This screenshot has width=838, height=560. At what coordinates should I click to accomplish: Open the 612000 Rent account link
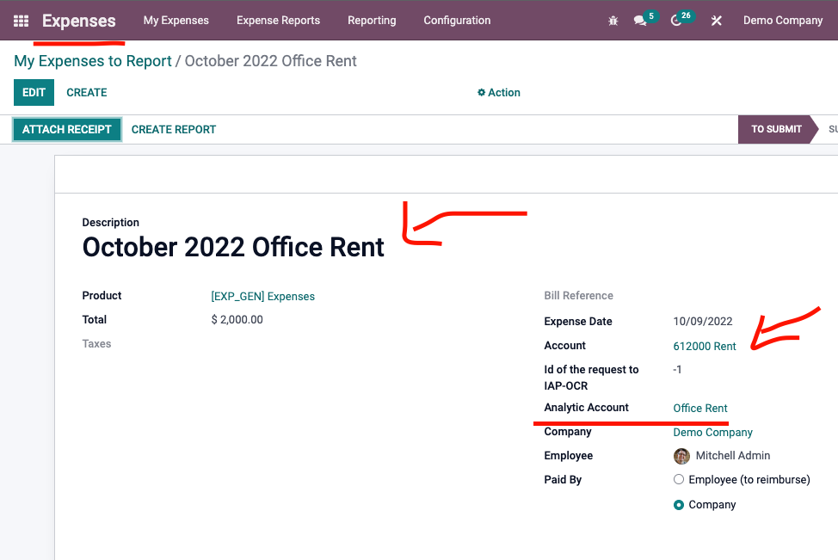(x=704, y=346)
